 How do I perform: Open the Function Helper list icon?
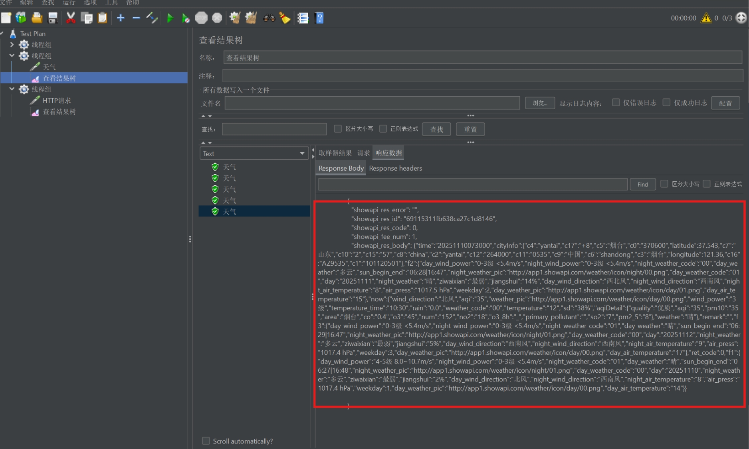pyautogui.click(x=303, y=18)
